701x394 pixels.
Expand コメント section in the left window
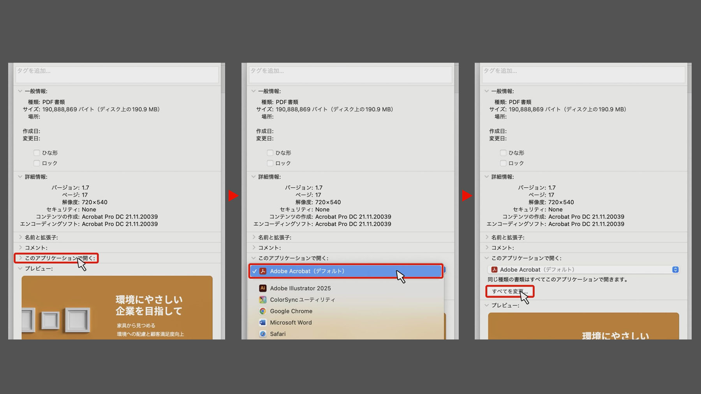click(x=20, y=248)
